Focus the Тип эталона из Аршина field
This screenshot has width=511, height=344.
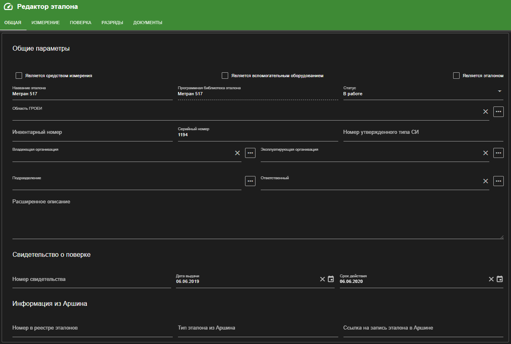(258, 329)
